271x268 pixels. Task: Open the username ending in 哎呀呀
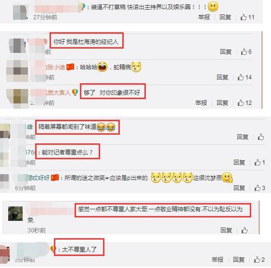click(39, 178)
